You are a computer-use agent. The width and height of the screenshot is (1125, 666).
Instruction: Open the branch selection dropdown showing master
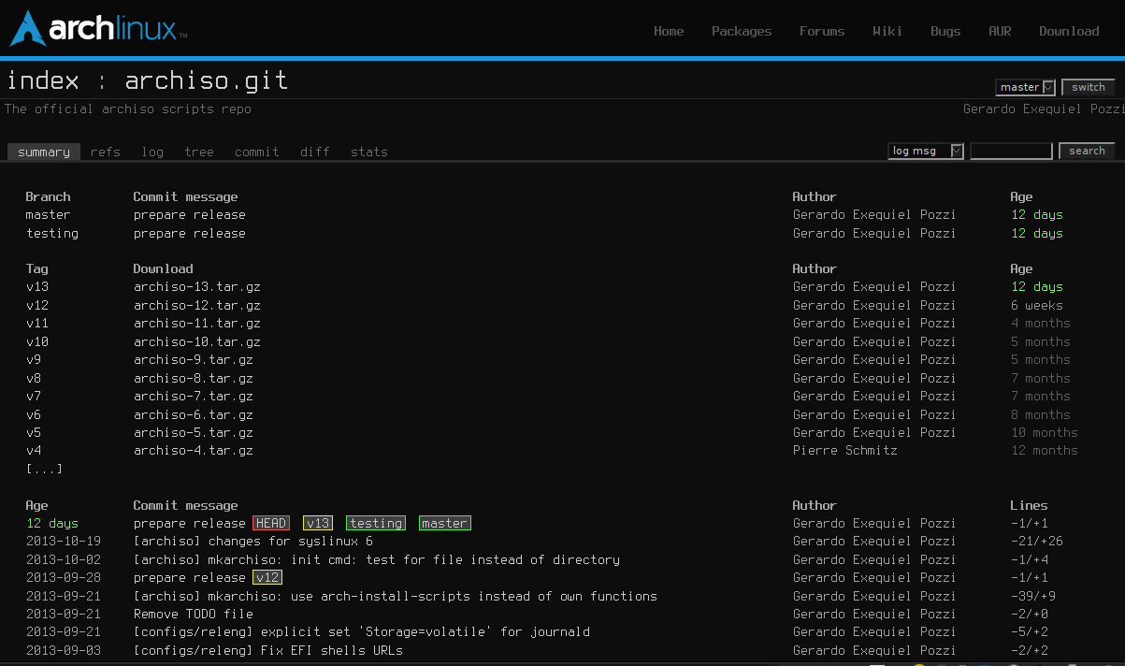(x=1025, y=86)
